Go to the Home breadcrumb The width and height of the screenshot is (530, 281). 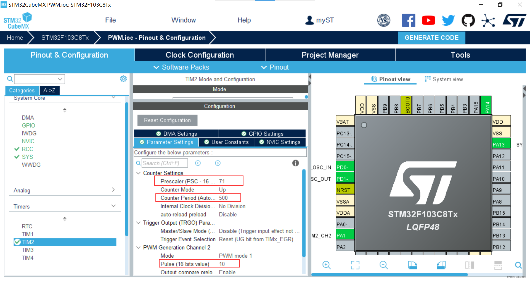pos(15,38)
